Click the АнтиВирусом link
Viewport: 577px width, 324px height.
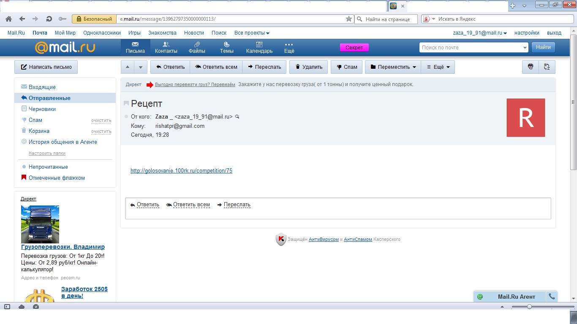coord(324,239)
